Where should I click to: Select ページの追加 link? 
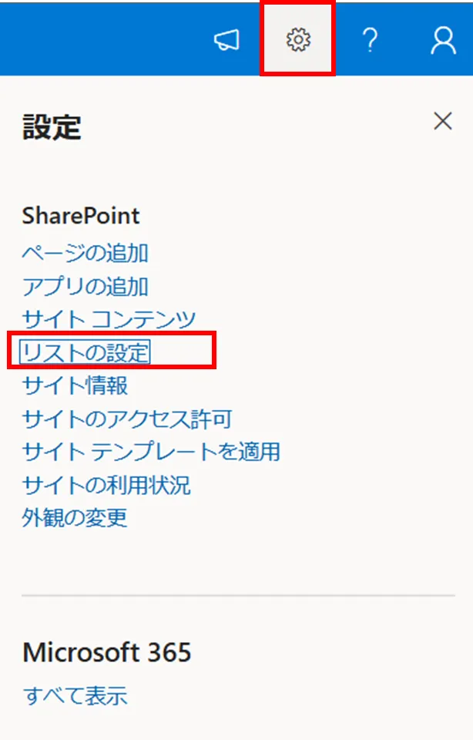[86, 253]
